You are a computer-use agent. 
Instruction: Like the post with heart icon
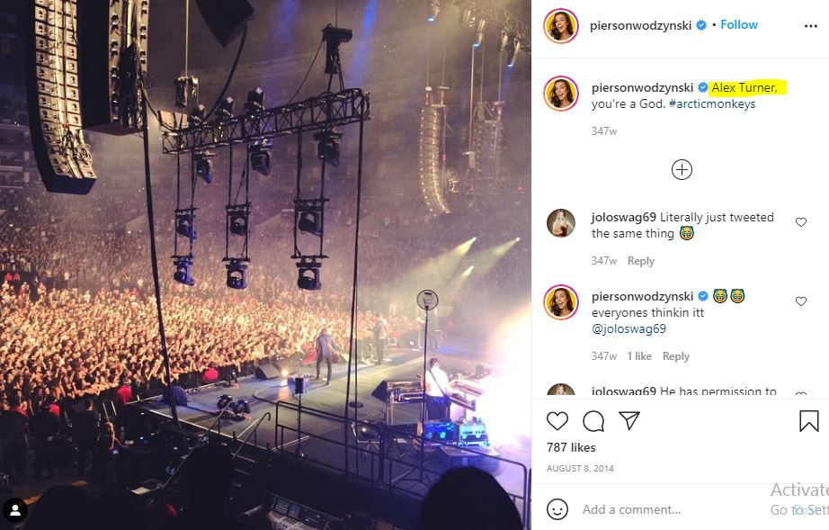(x=557, y=421)
